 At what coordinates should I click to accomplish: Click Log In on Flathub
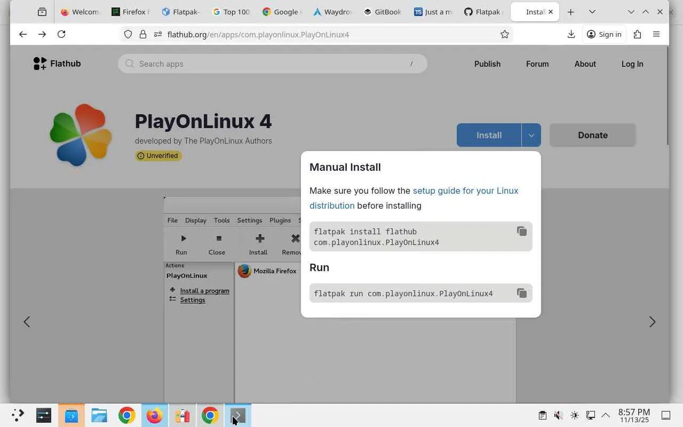632,64
